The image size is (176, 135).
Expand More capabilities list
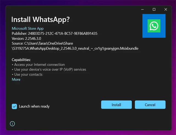point(16,79)
